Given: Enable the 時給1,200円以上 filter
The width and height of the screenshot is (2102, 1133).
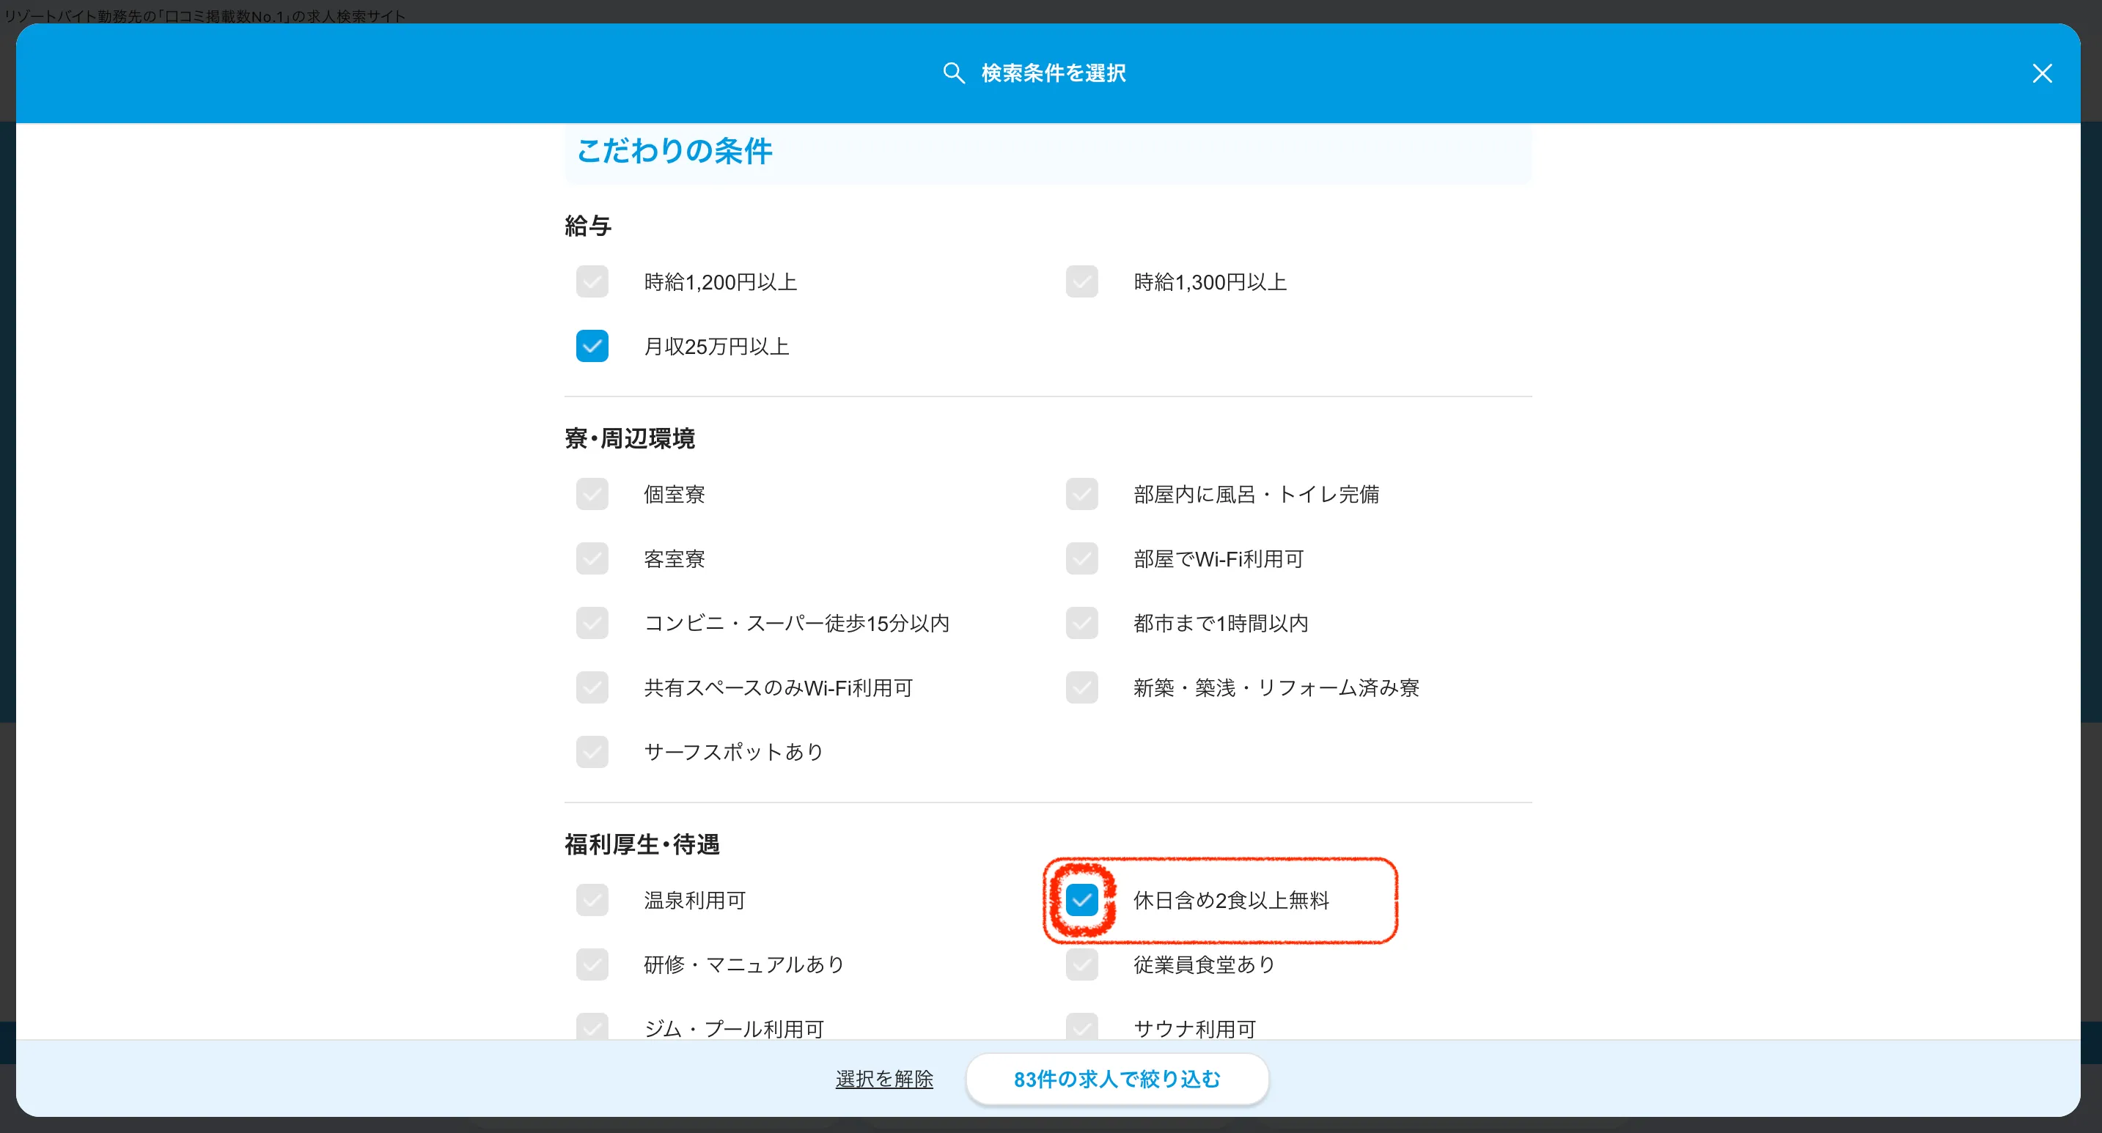Looking at the screenshot, I should [x=592, y=281].
